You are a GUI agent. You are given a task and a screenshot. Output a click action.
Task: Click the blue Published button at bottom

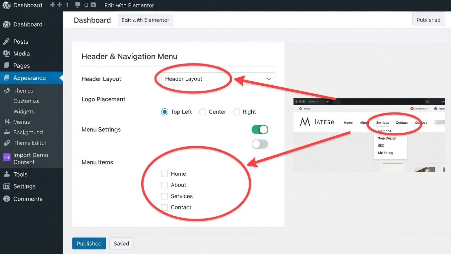(89, 243)
